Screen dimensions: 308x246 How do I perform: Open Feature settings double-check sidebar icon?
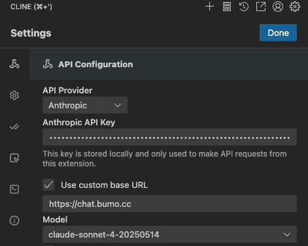14,127
